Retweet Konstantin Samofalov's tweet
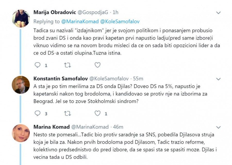The width and height of the screenshot is (232, 165). coord(67,113)
